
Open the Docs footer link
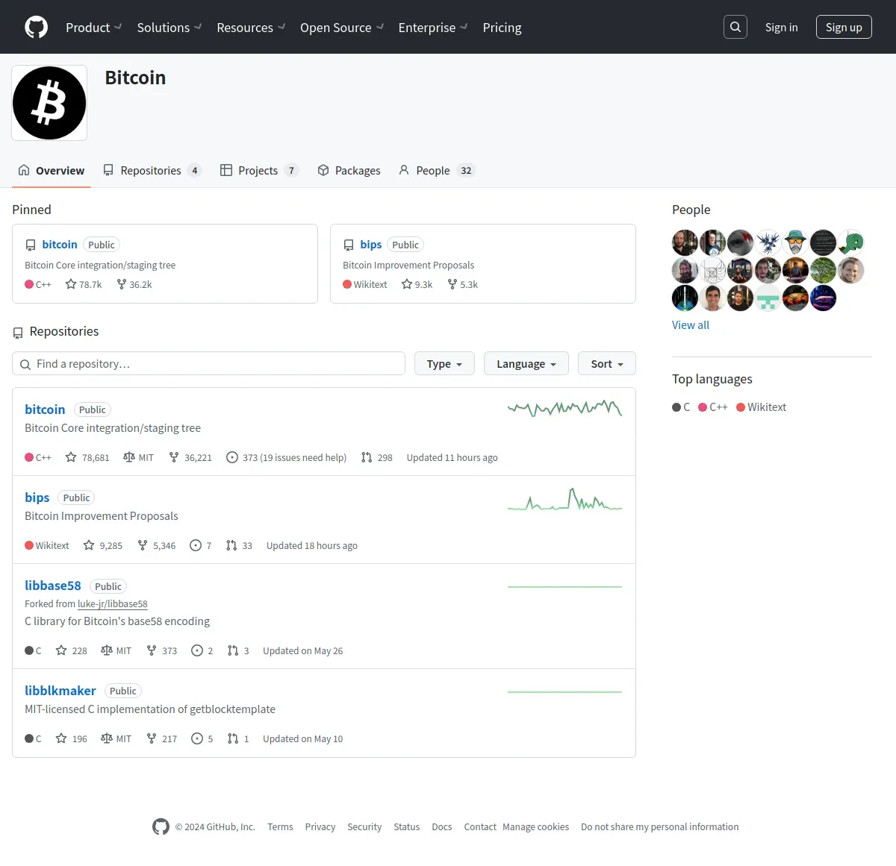[x=442, y=826]
